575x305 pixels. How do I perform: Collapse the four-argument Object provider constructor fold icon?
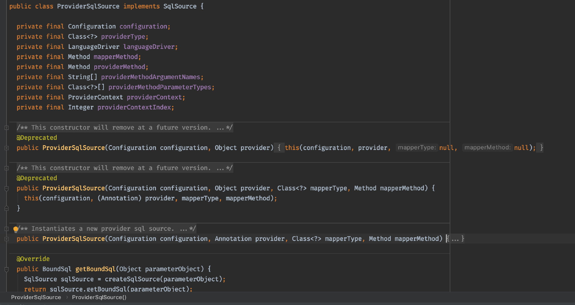pos(6,188)
